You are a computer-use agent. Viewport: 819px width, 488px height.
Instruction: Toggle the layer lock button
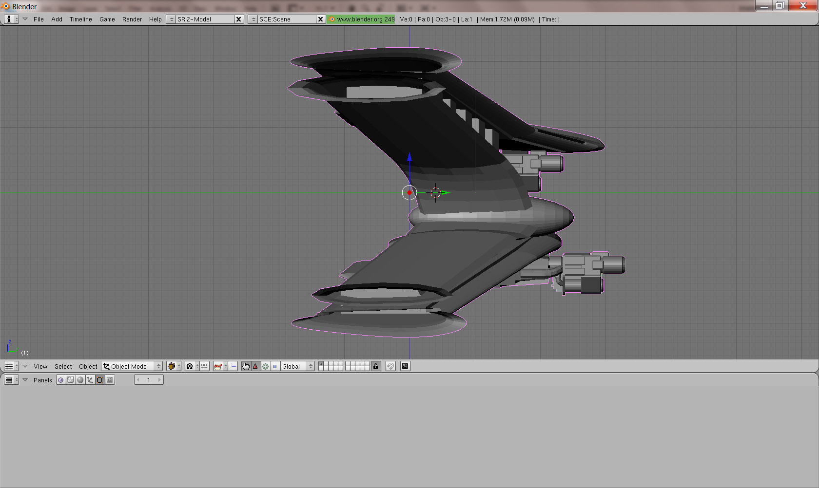[x=375, y=366]
